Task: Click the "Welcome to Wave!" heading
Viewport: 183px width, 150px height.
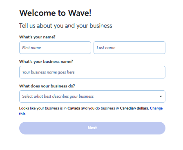Action: click(x=55, y=13)
